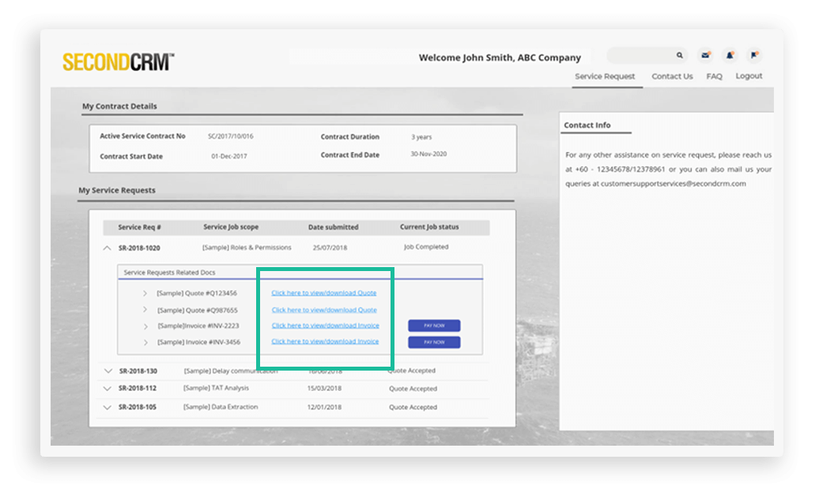This screenshot has height=501, width=819.
Task: Click '[Sample] Roles & Permissions' job scope
Action: (247, 247)
